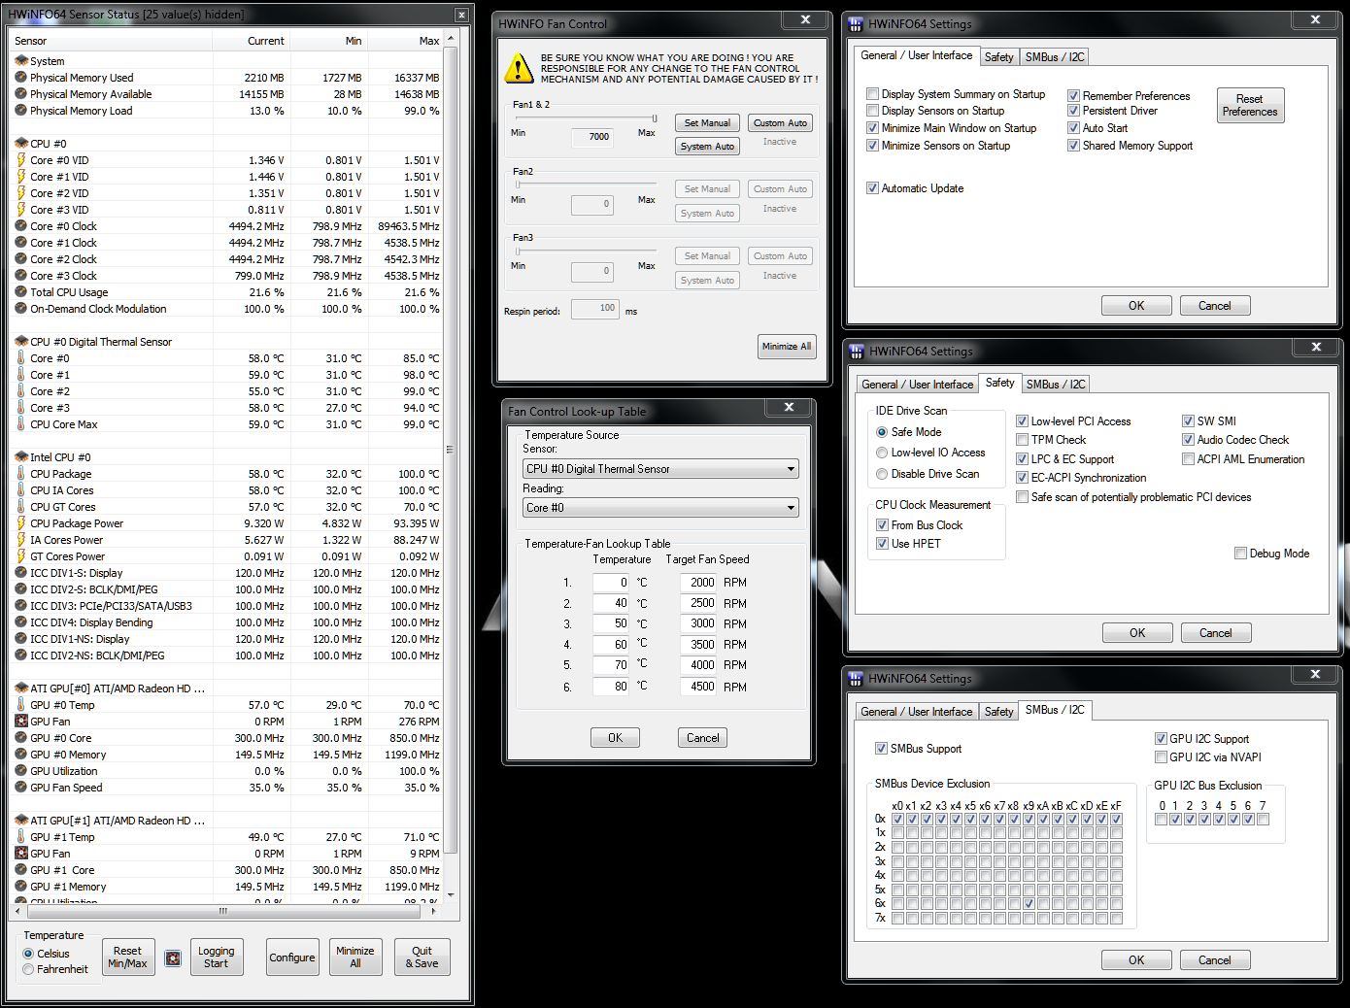This screenshot has height=1008, width=1350.
Task: Click the CPU Core Max thermometer icon
Action: tap(21, 424)
